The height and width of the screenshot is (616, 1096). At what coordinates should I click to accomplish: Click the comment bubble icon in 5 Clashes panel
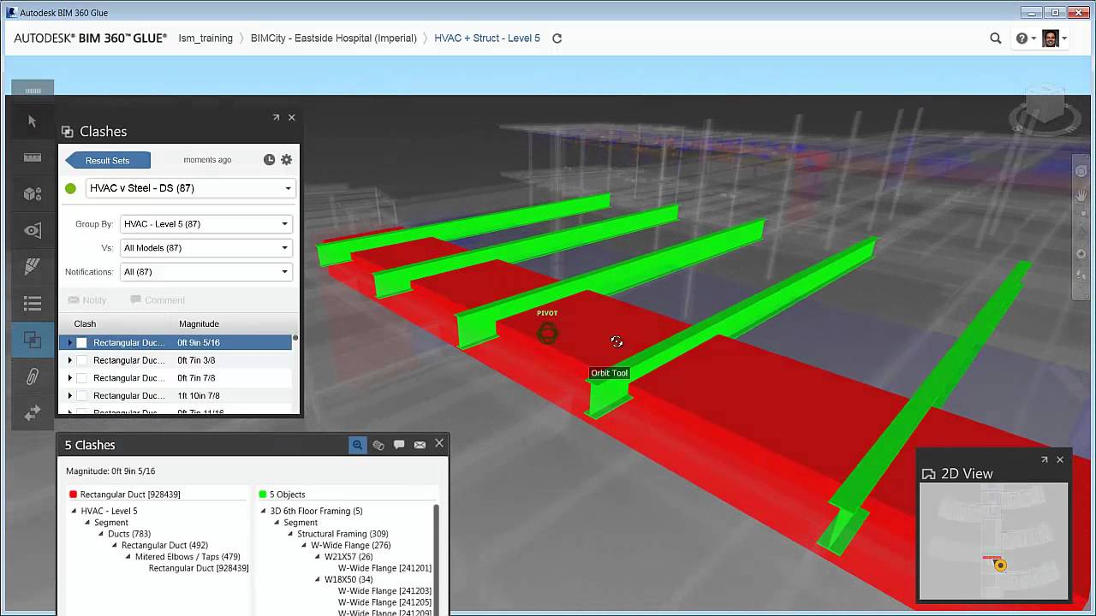click(x=399, y=444)
